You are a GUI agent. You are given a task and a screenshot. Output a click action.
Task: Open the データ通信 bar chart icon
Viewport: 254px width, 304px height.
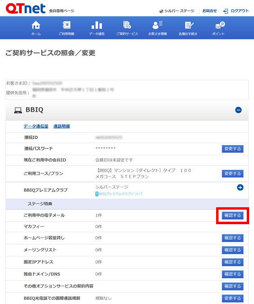(x=97, y=25)
